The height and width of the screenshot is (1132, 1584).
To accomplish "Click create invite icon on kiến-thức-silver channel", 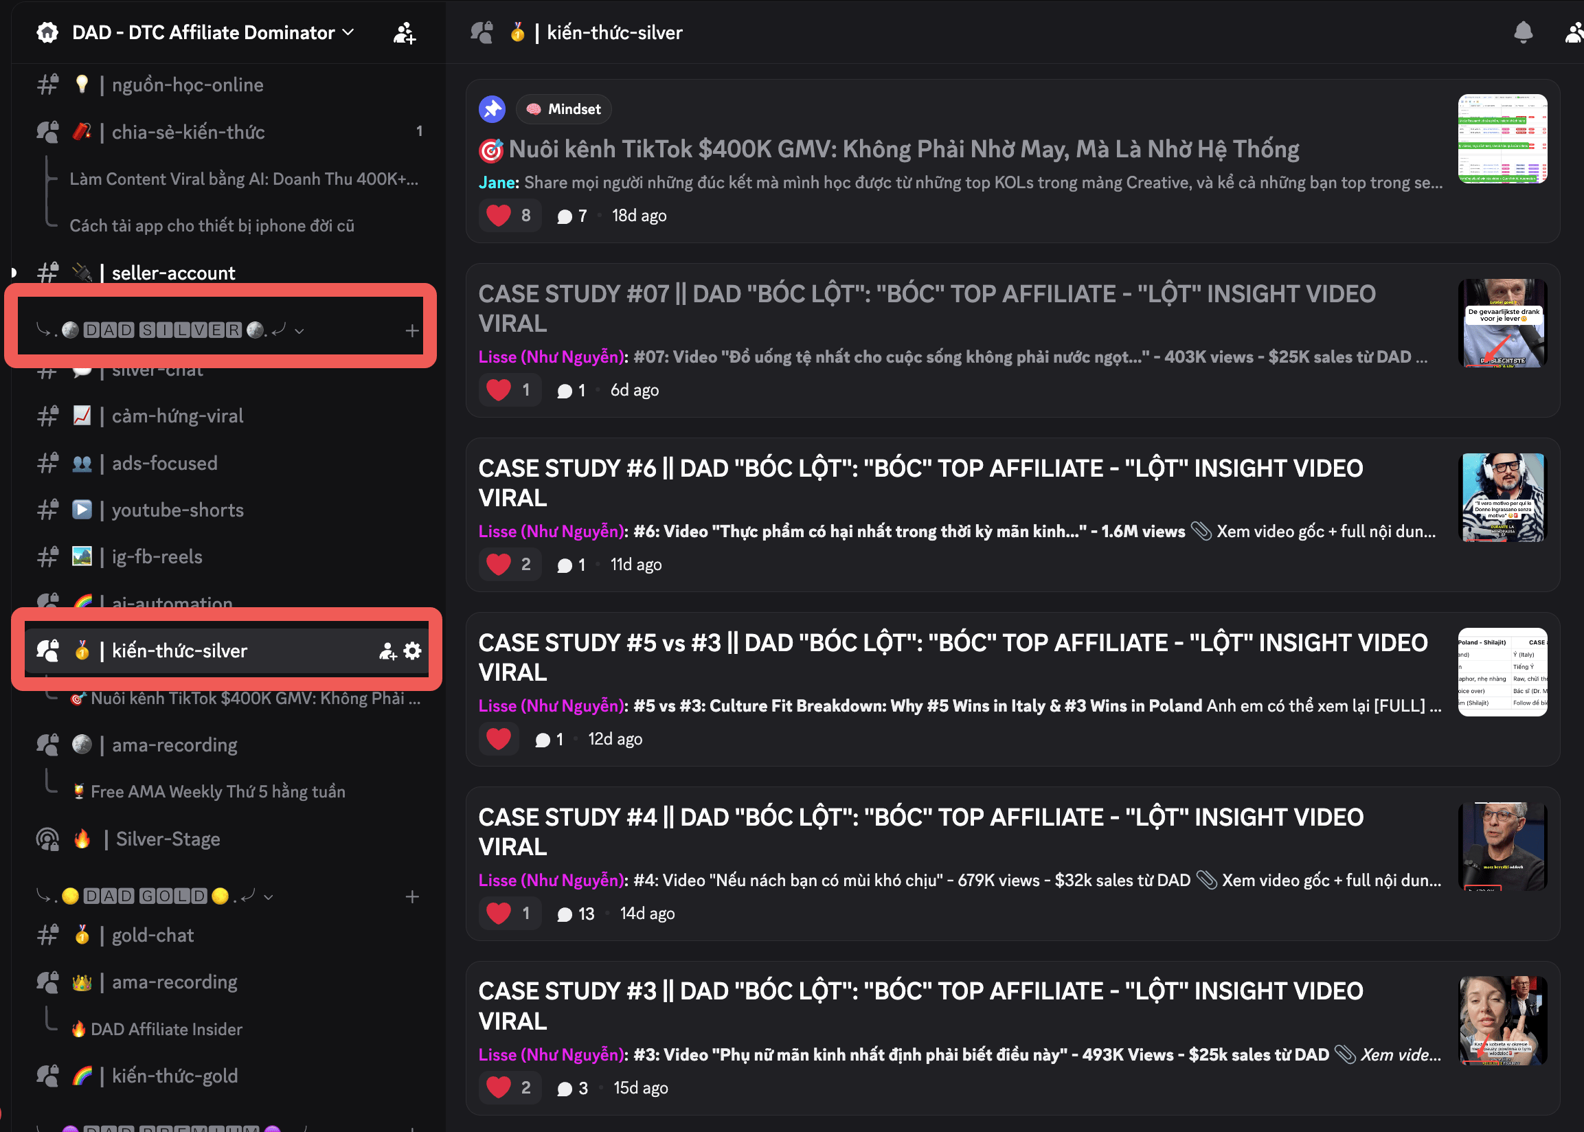I will [x=387, y=651].
